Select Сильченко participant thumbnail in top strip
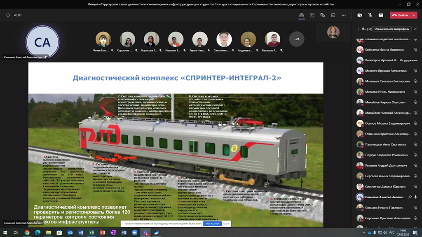Image resolution: width=422 pixels, height=237 pixels. click(224, 39)
